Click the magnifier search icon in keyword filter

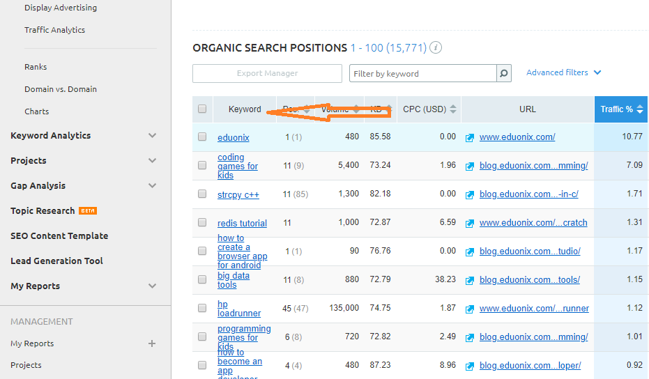tap(504, 73)
